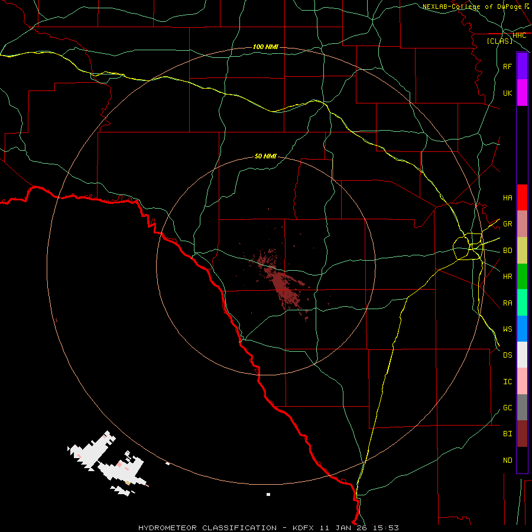Screen dimensions: 532x532
Task: Click the DS white legend swatch
Action: point(522,355)
